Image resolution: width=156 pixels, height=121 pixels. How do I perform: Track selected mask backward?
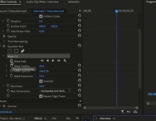(x=47, y=61)
